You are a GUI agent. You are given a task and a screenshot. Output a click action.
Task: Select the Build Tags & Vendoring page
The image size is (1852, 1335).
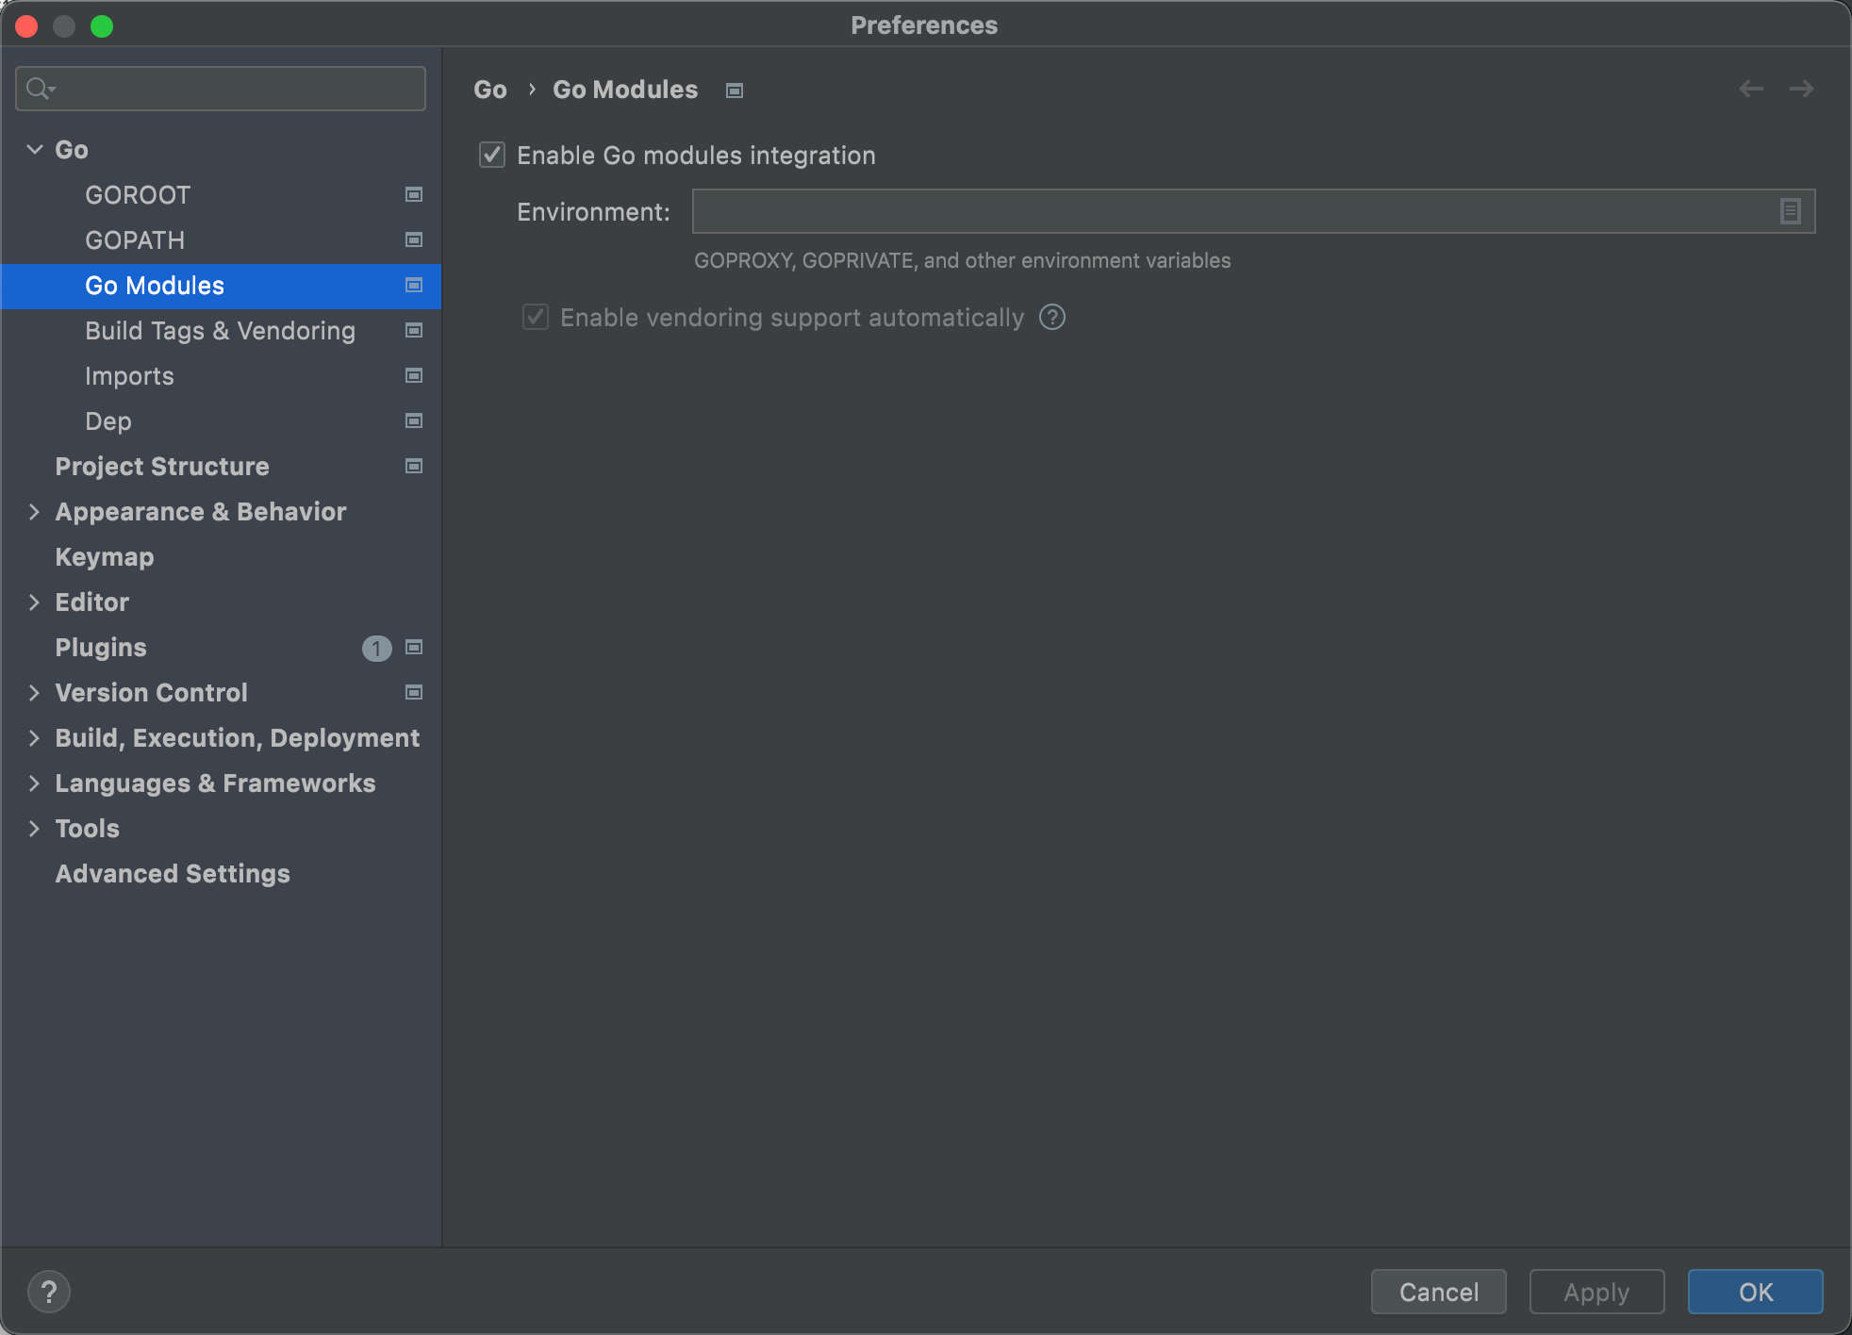pos(220,331)
